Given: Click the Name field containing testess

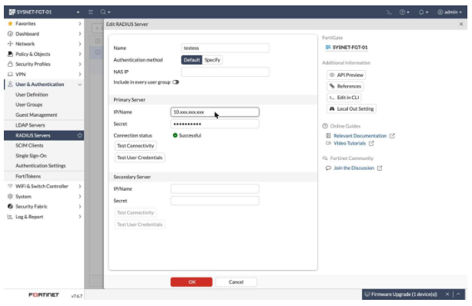Looking at the screenshot, I should (x=225, y=48).
